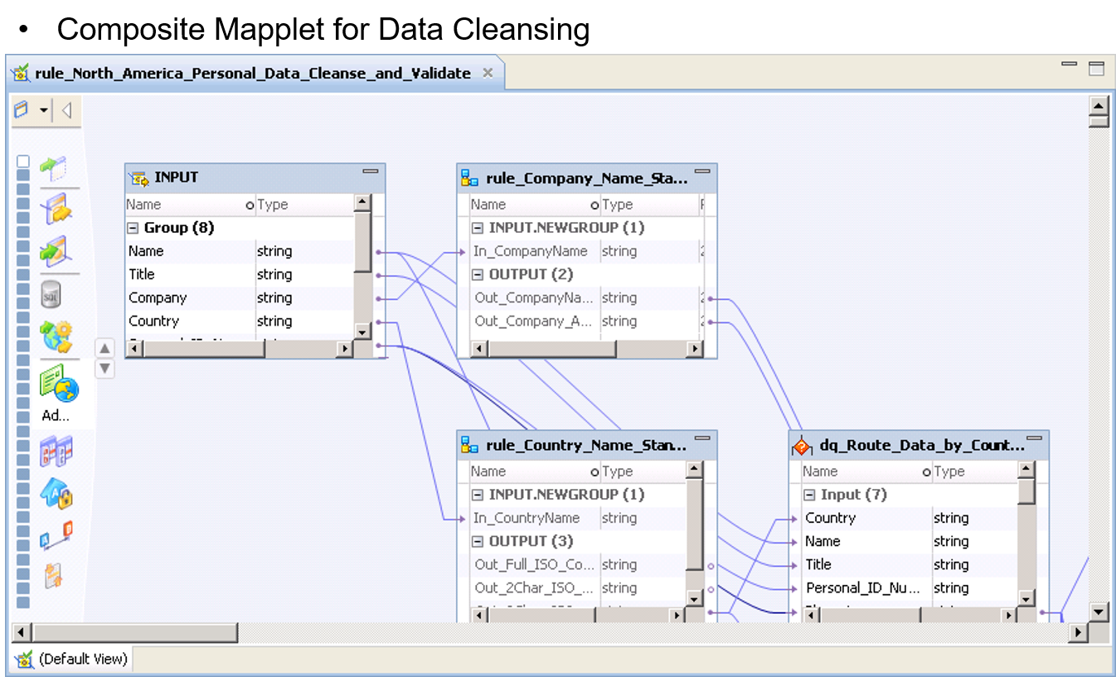Screen dimensions: 1116x677
Task: Click the palette scroll-down arrow beside INPUT box
Action: 104,369
